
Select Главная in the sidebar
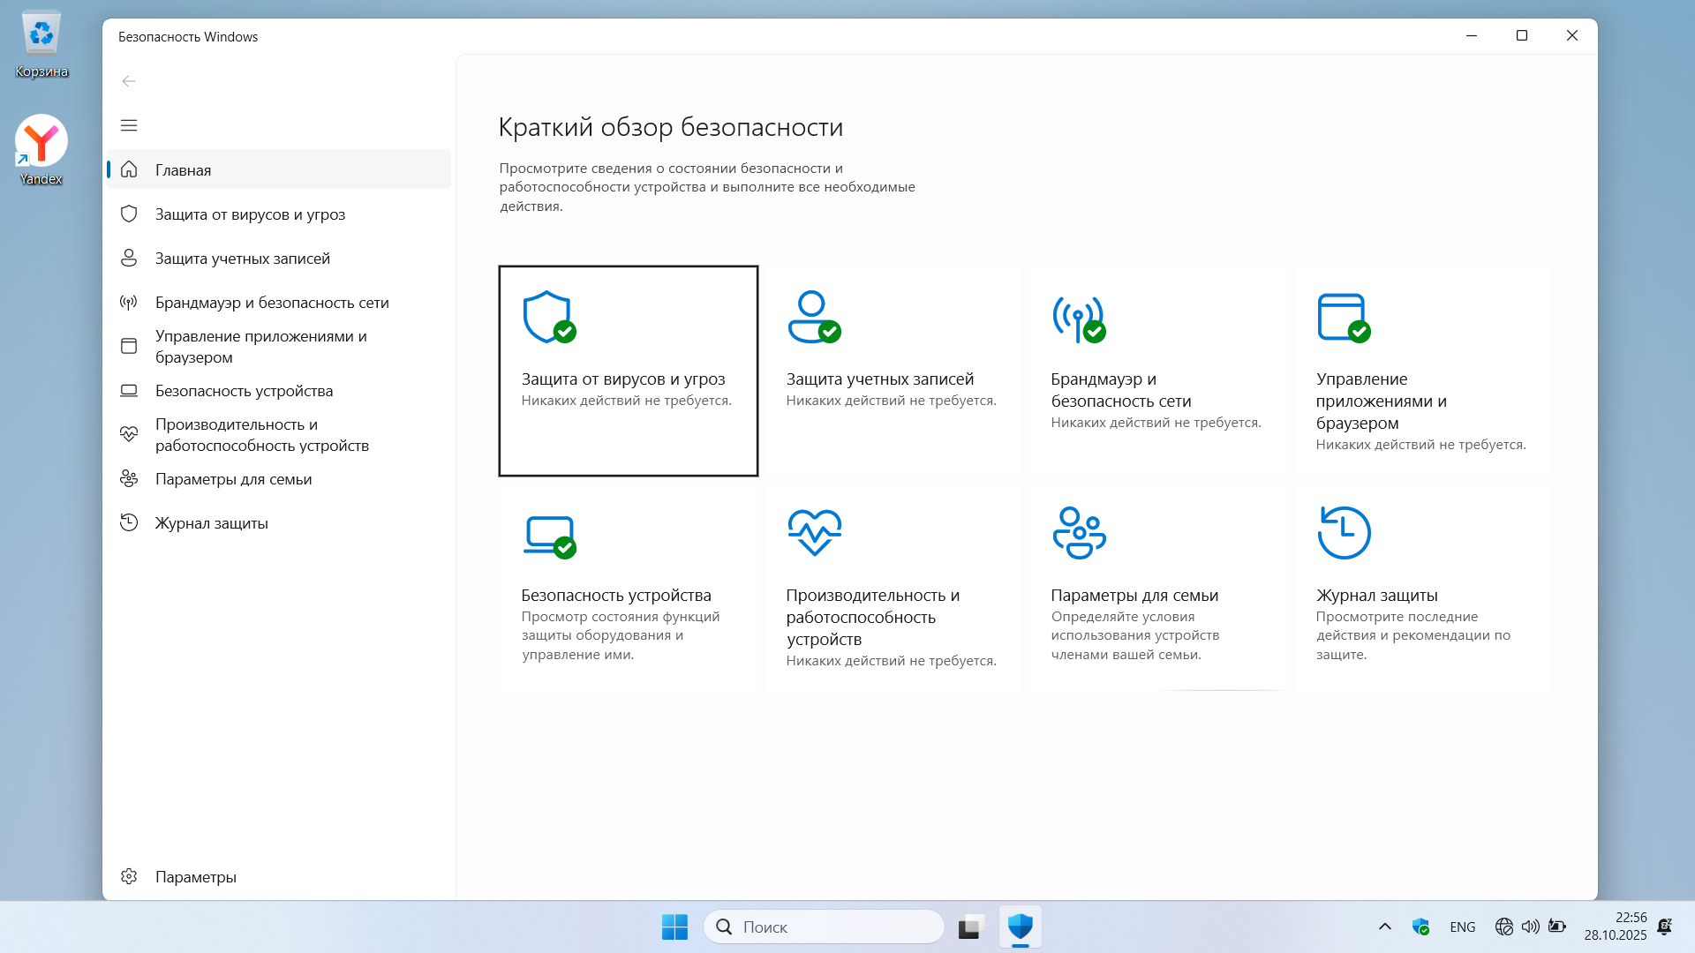click(184, 169)
